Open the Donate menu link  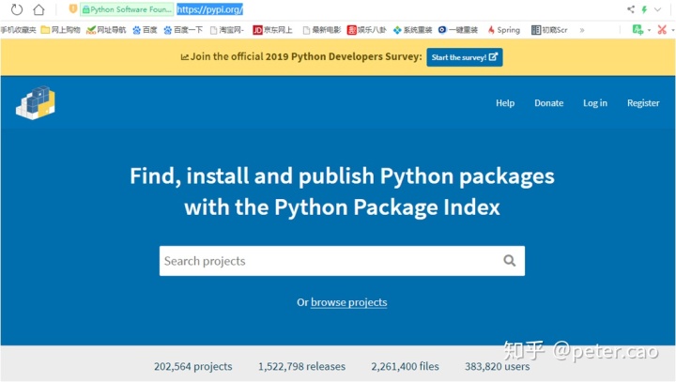coord(549,102)
